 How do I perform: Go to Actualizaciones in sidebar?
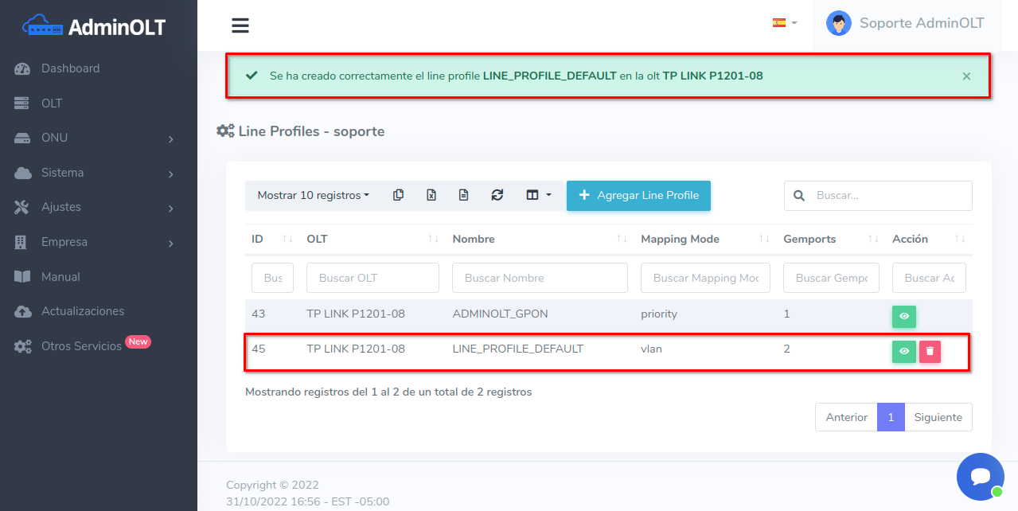(x=83, y=311)
